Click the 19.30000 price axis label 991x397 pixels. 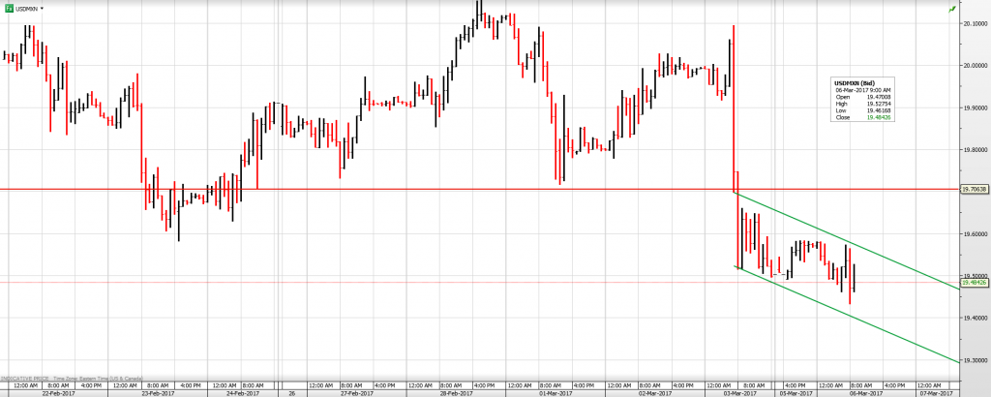[x=973, y=360]
